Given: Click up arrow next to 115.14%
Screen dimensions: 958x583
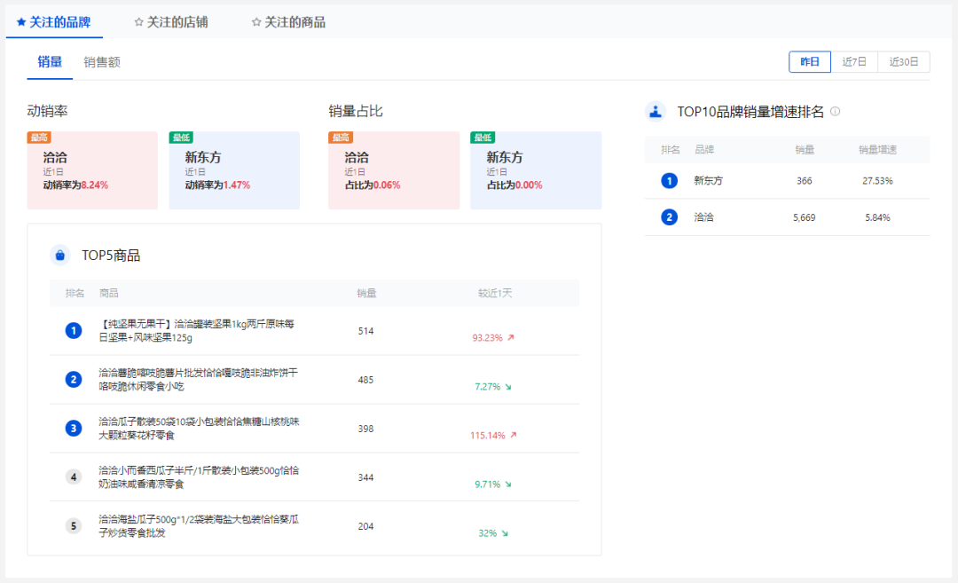Looking at the screenshot, I should click(x=514, y=435).
